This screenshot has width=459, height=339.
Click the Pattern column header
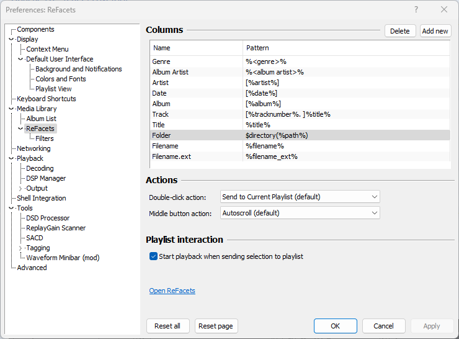[x=346, y=48]
